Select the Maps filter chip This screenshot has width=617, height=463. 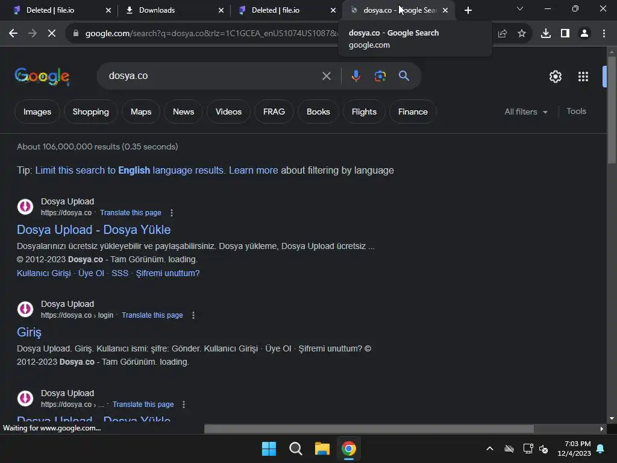(141, 112)
